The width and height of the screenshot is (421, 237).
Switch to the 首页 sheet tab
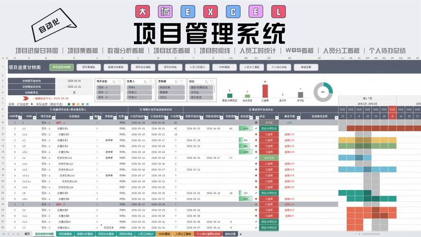[x=27, y=234]
